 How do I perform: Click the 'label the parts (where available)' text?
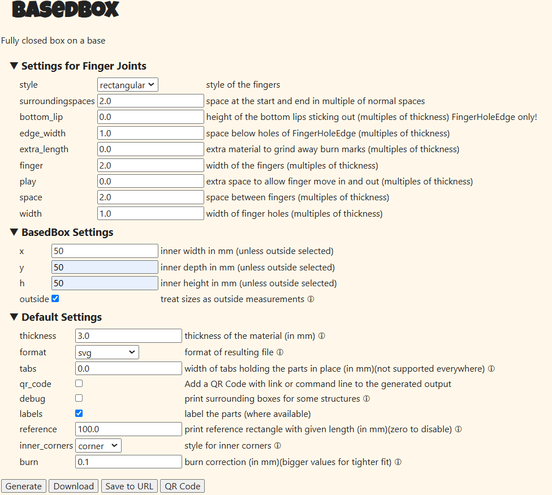pos(248,414)
